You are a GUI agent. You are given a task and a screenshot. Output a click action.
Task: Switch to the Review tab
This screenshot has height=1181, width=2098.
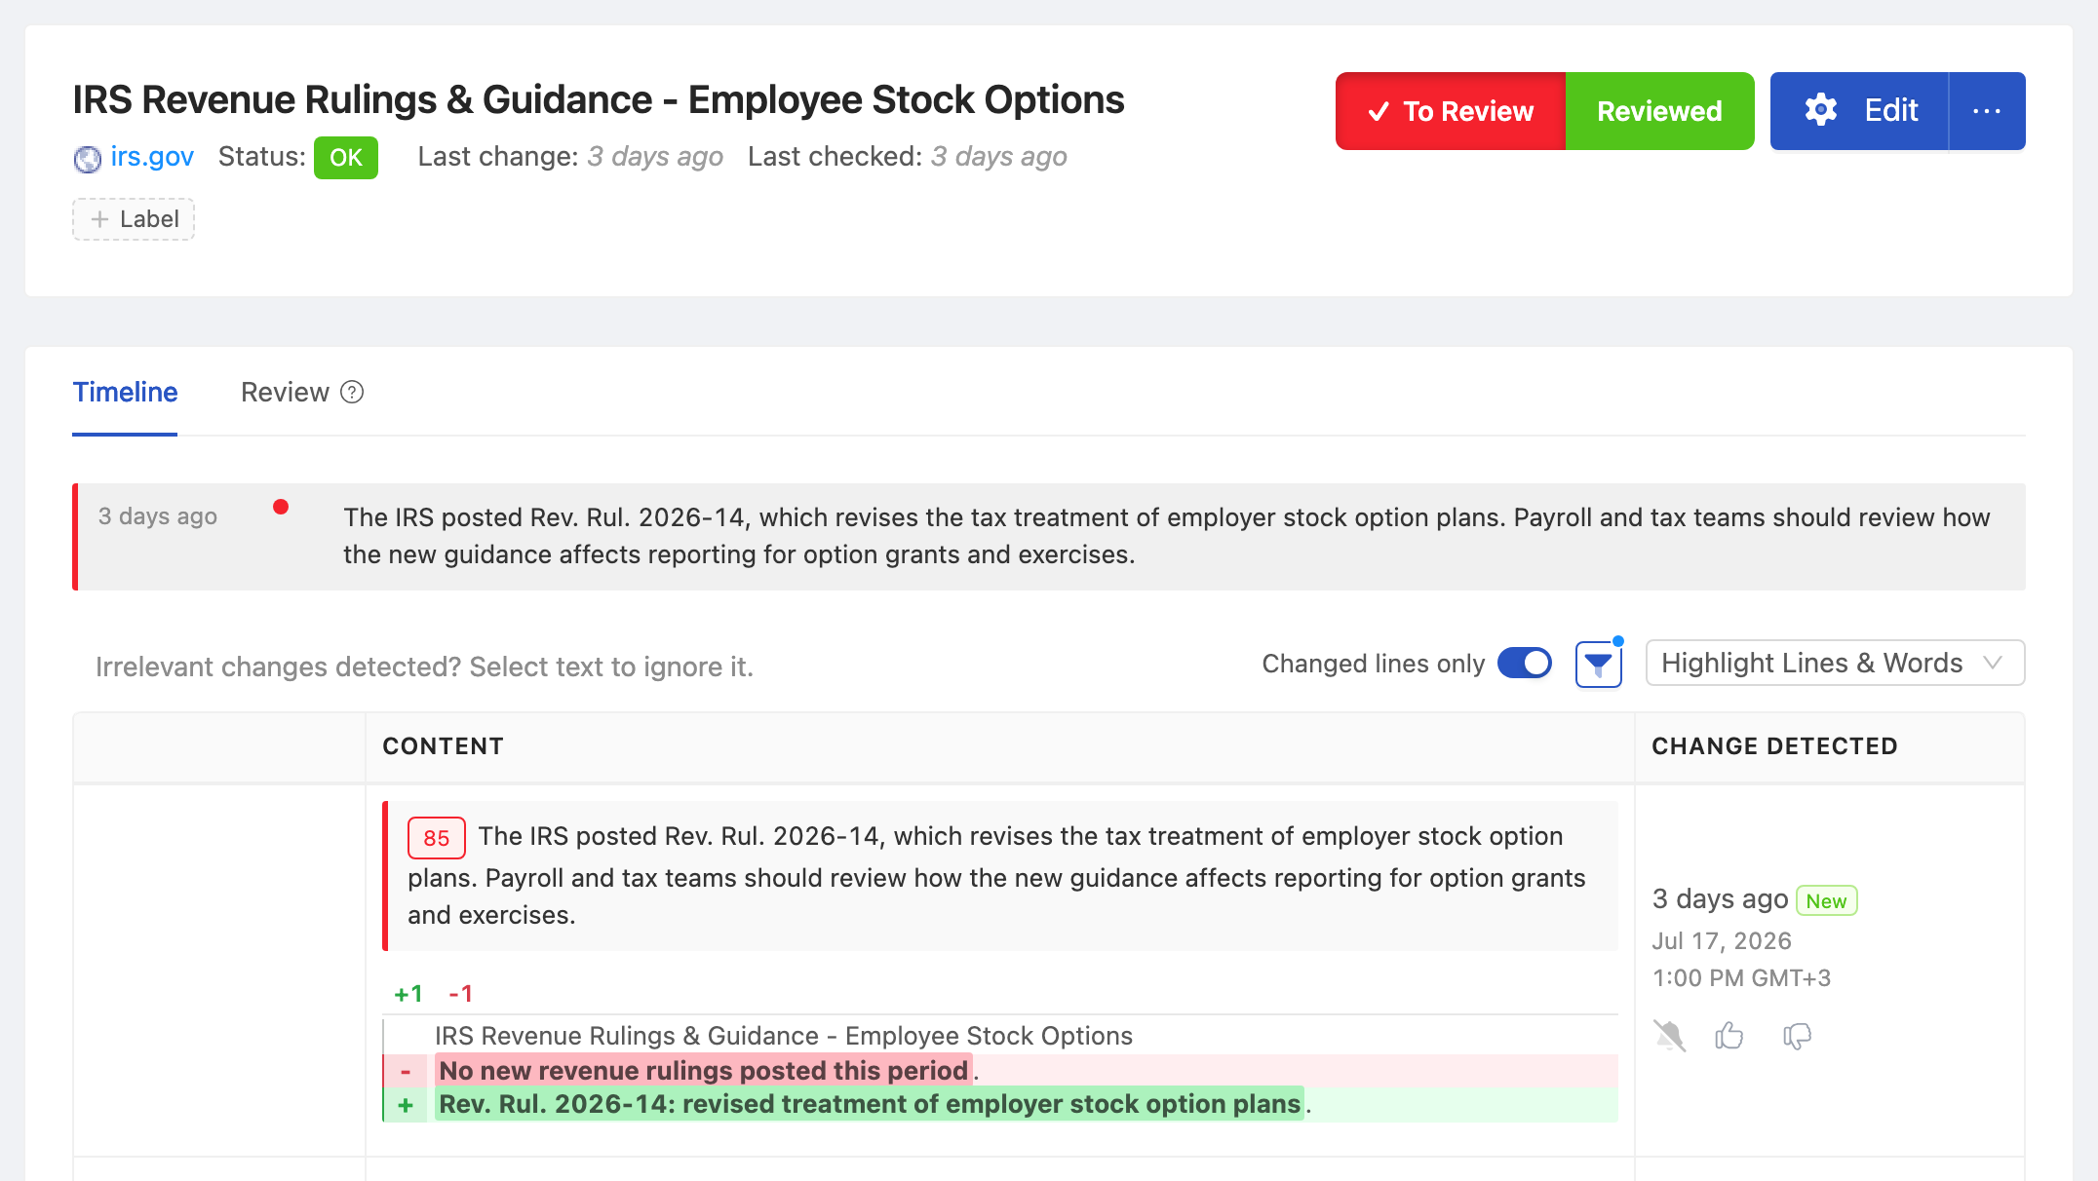[285, 392]
